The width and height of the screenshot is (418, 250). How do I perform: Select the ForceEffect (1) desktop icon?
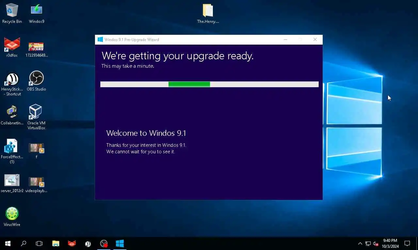pyautogui.click(x=12, y=151)
